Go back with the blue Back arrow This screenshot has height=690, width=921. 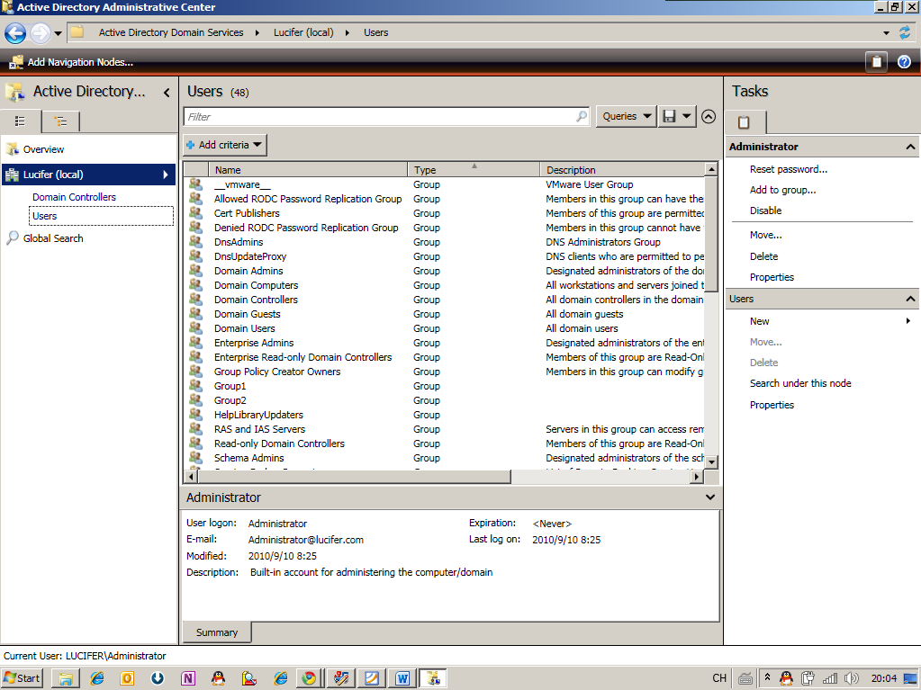(x=15, y=33)
